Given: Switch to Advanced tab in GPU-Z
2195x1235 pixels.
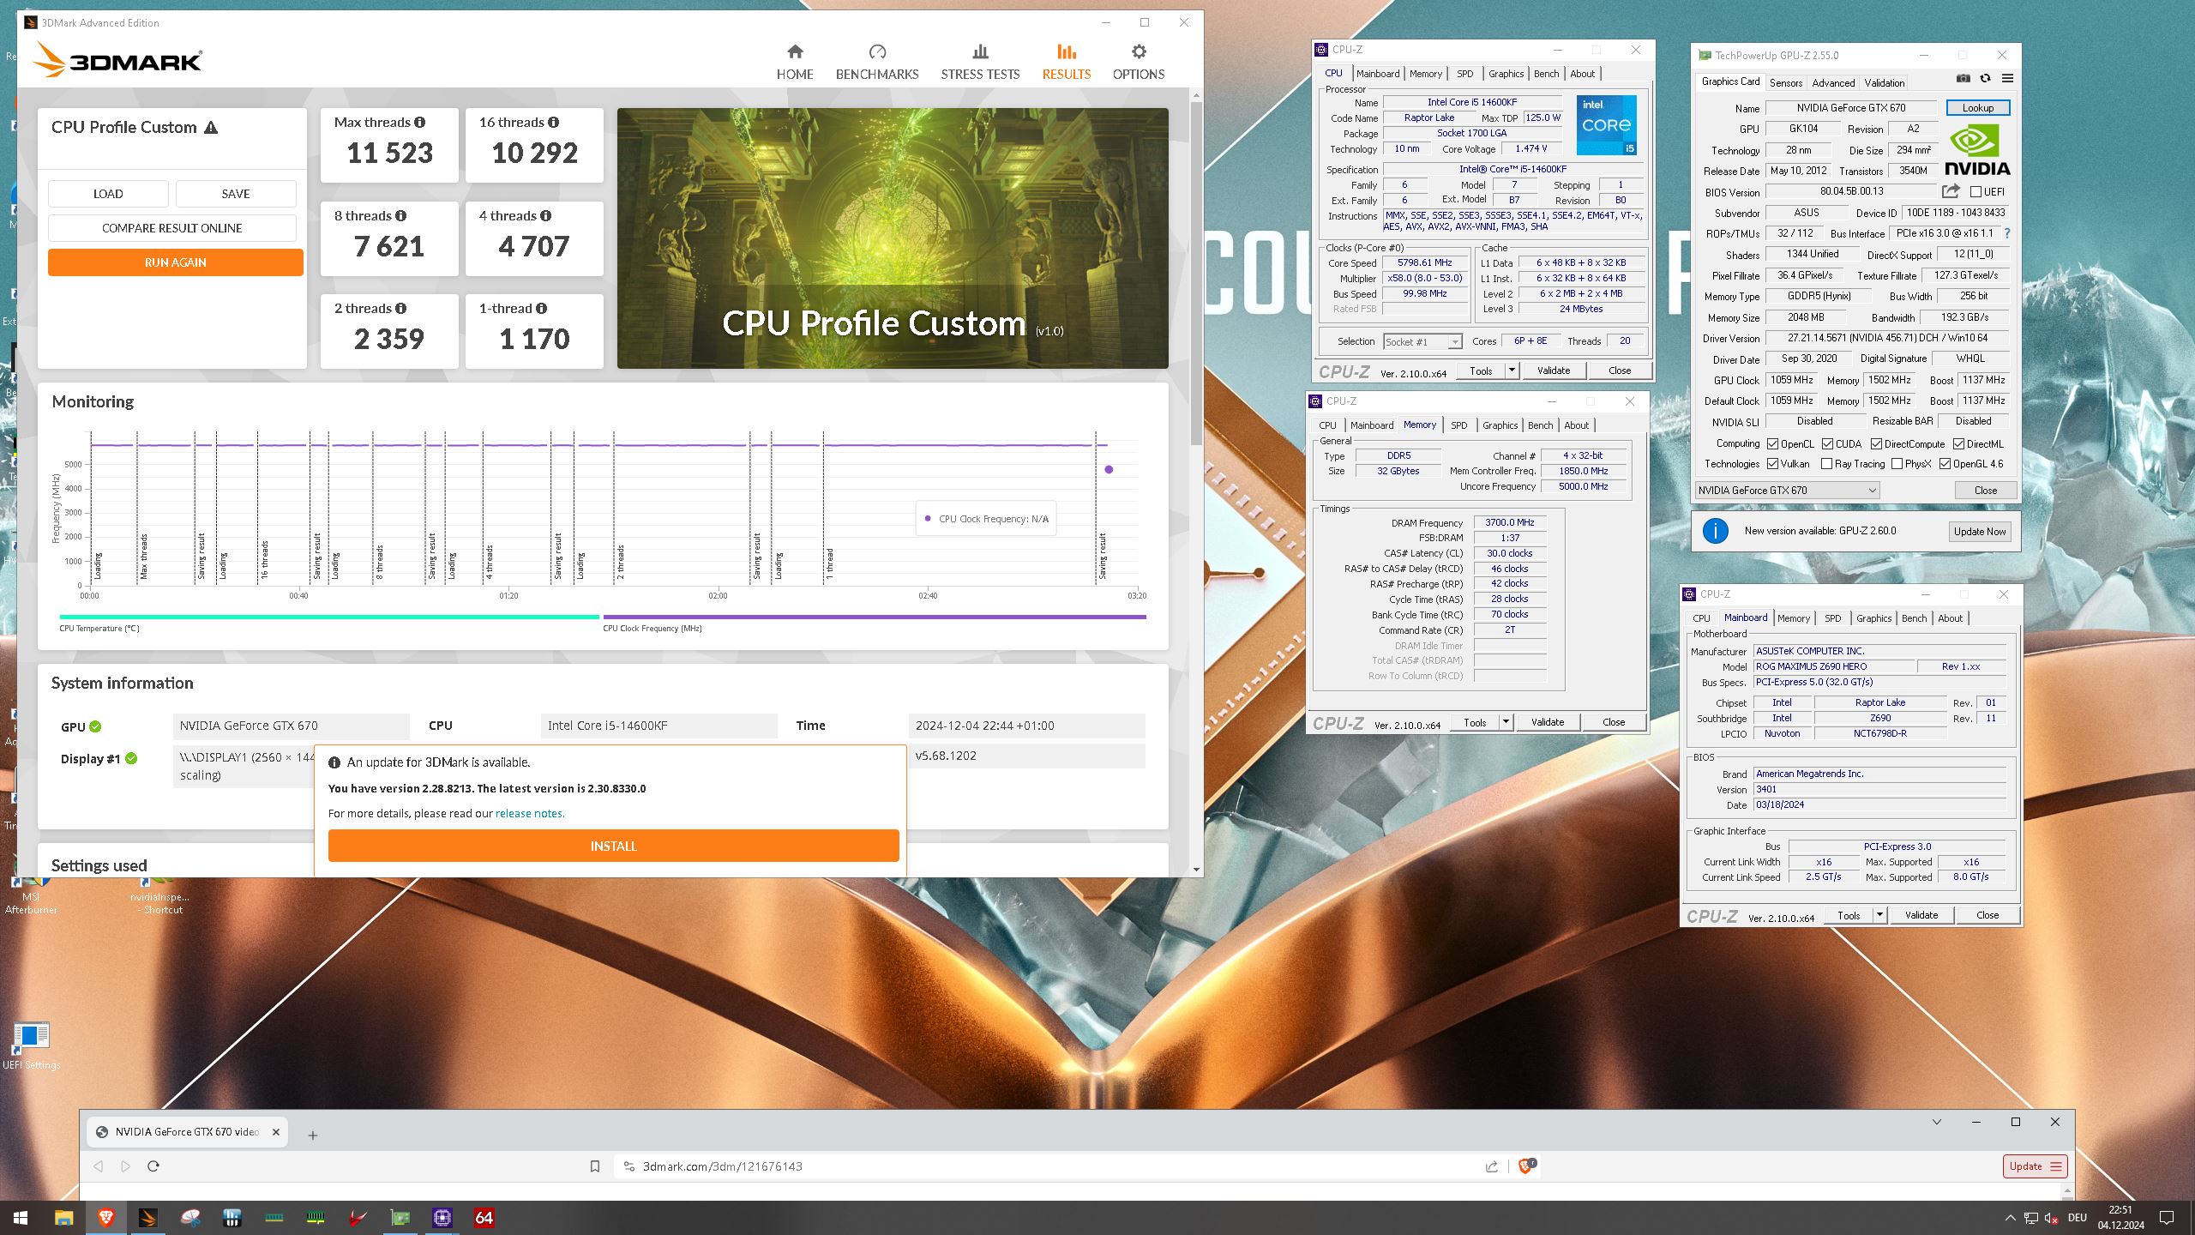Looking at the screenshot, I should click(1833, 83).
